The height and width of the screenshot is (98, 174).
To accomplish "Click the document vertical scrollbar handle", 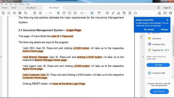I will (x=141, y=37).
